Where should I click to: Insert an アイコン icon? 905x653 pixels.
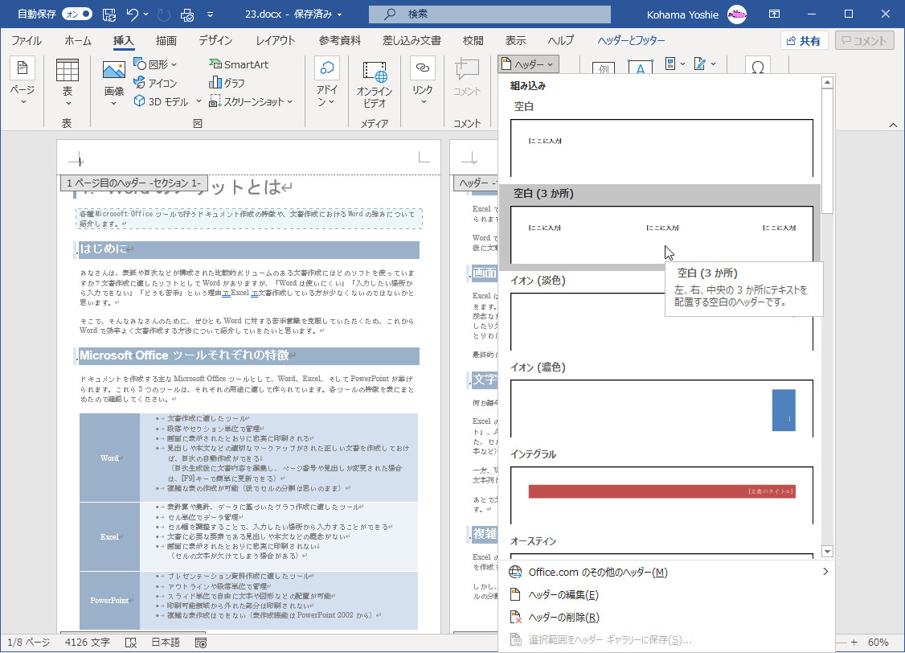coord(156,83)
